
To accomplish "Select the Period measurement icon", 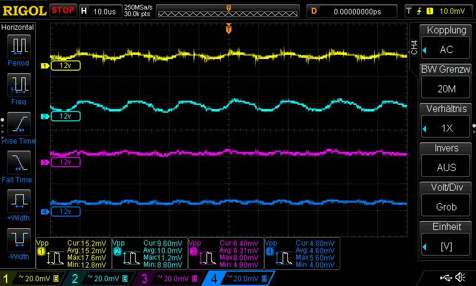I will [x=19, y=46].
